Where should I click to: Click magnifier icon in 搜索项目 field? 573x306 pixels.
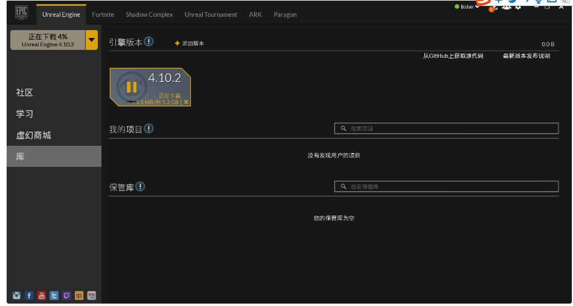pos(343,128)
